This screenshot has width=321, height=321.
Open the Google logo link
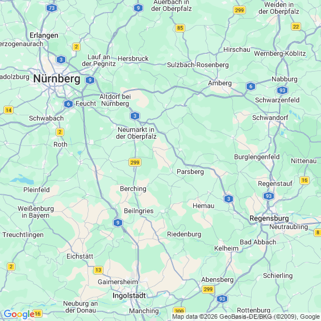[x=19, y=314]
